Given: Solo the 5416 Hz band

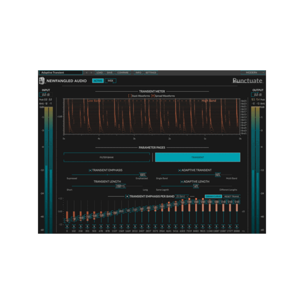Looking at the screenshot, I should (x=176, y=226).
